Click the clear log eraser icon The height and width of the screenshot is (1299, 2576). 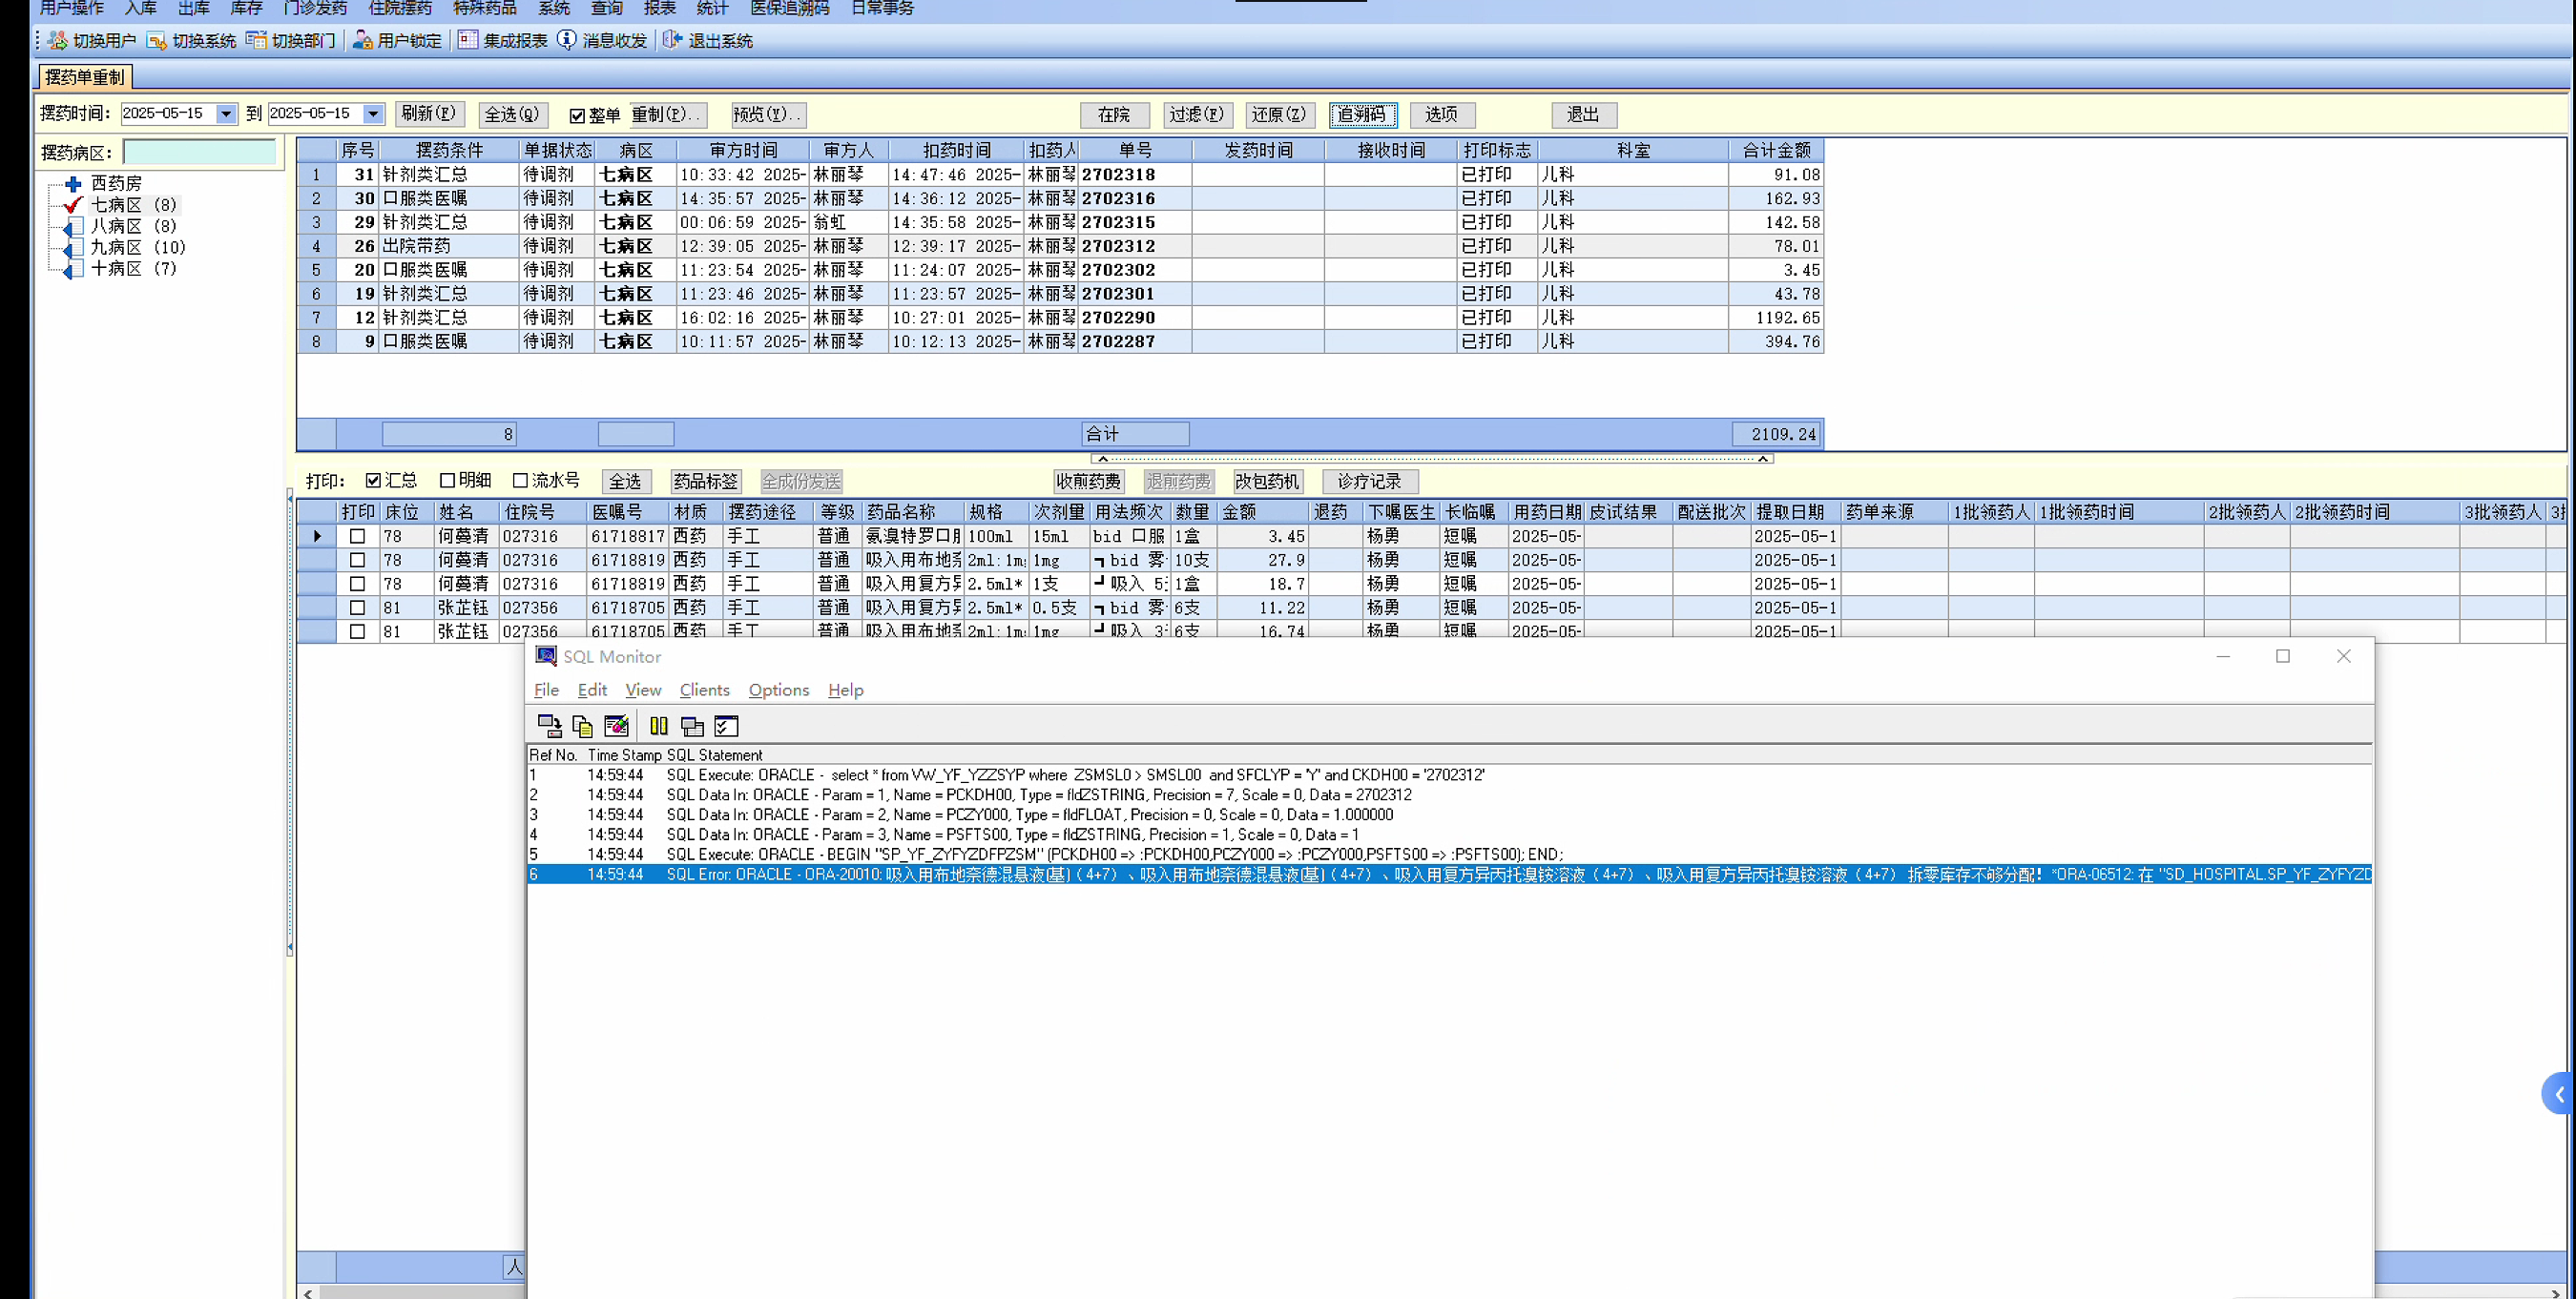(x=616, y=726)
